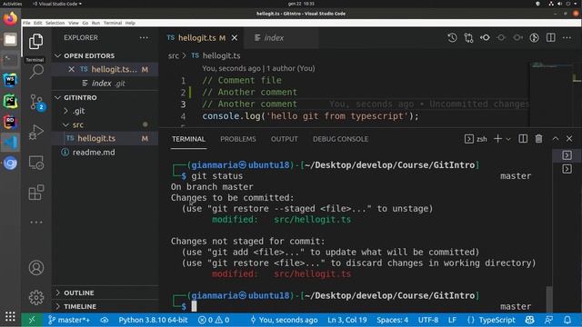Click the feedback icon in status bar
Viewport: 582px width, 327px height.
click(x=549, y=320)
